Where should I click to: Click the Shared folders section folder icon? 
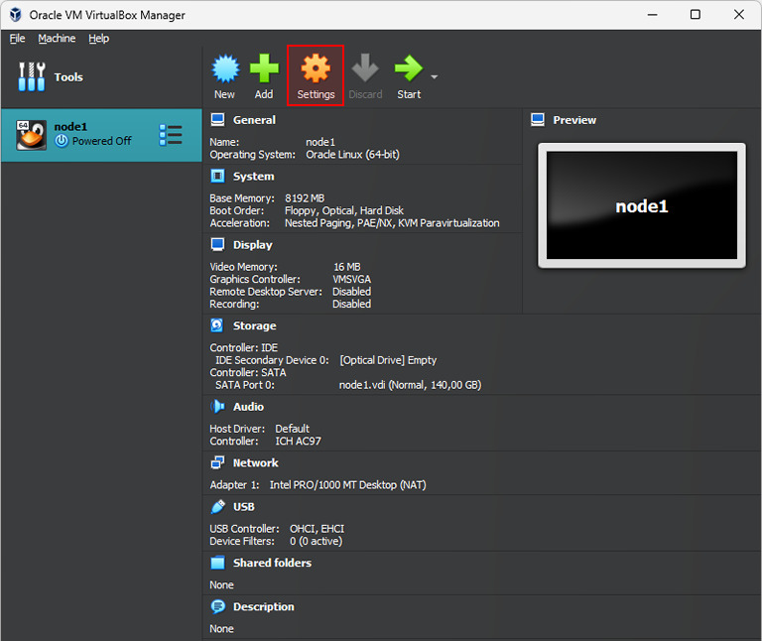217,563
